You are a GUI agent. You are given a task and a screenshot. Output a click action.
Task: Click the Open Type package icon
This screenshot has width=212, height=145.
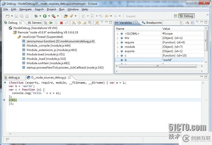(x=66, y=16)
